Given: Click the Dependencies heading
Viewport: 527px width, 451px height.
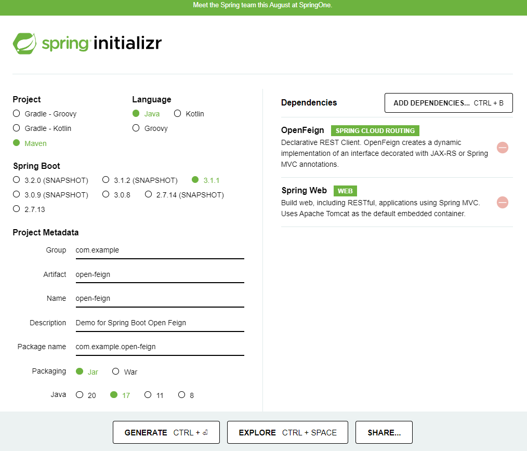Looking at the screenshot, I should 309,102.
